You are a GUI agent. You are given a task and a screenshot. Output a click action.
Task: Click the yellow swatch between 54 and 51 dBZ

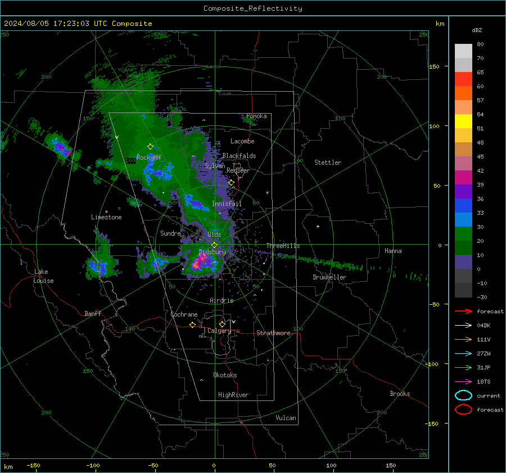click(463, 121)
